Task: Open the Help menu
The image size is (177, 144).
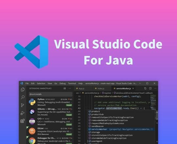Action: 81,83
